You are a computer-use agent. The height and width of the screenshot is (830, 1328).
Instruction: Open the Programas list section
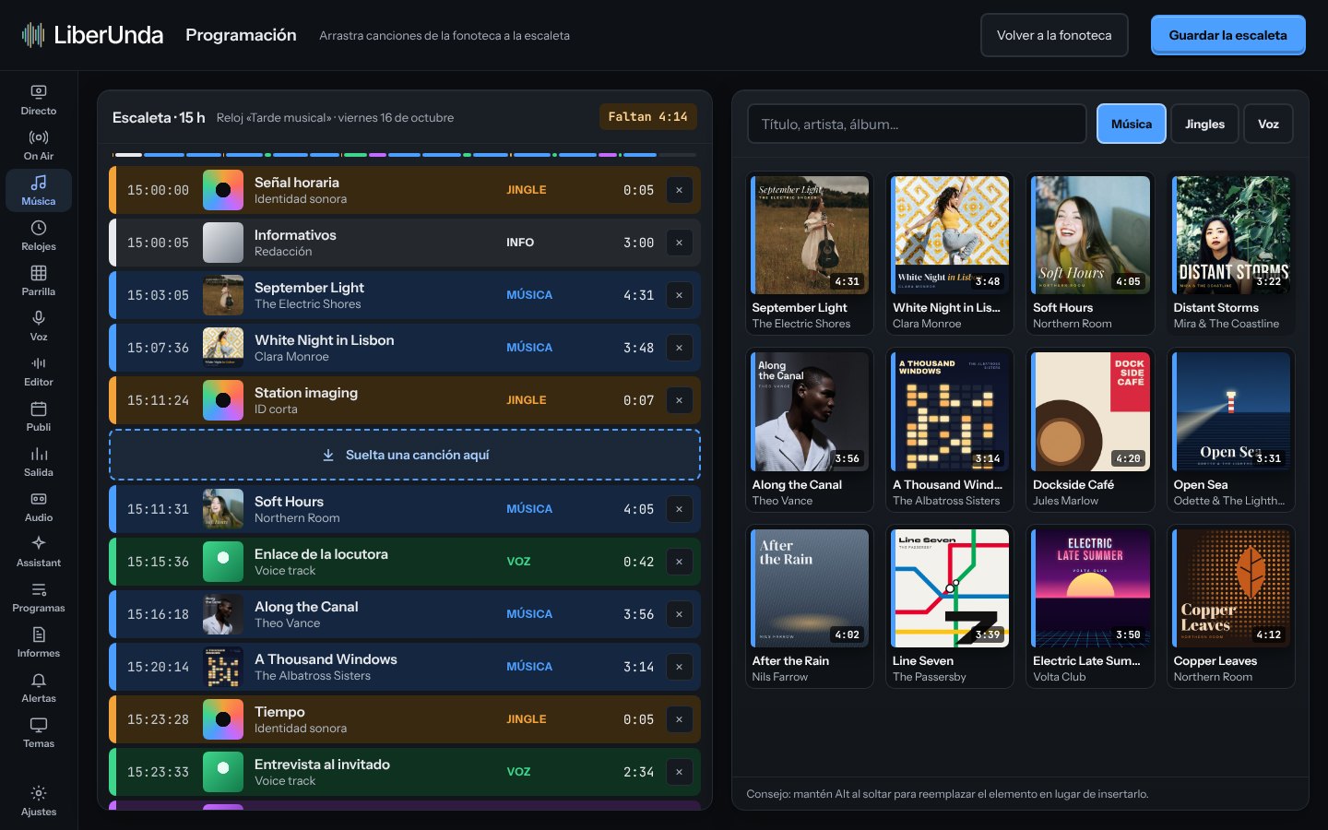click(39, 597)
